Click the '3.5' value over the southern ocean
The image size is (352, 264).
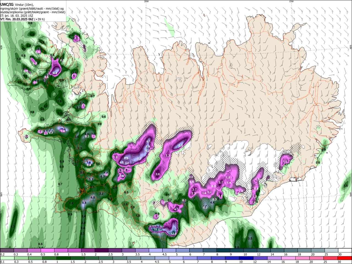tap(250, 239)
